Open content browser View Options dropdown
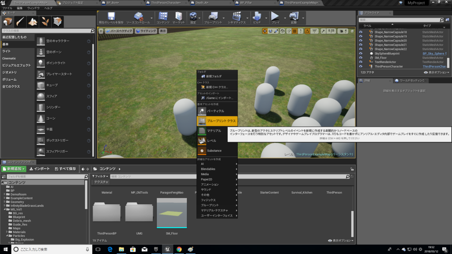 (341, 240)
